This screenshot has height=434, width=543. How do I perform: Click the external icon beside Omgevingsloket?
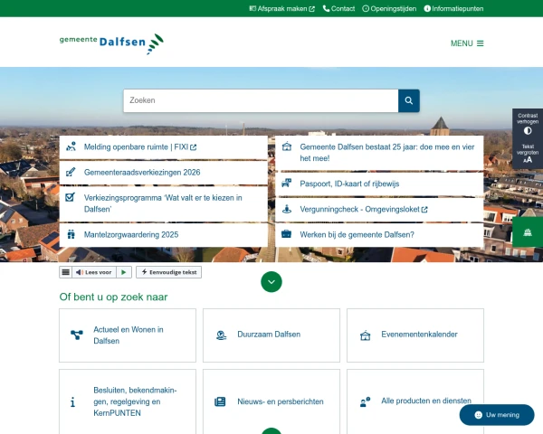424,210
